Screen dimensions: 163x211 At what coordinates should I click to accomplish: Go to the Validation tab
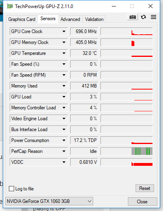94,19
